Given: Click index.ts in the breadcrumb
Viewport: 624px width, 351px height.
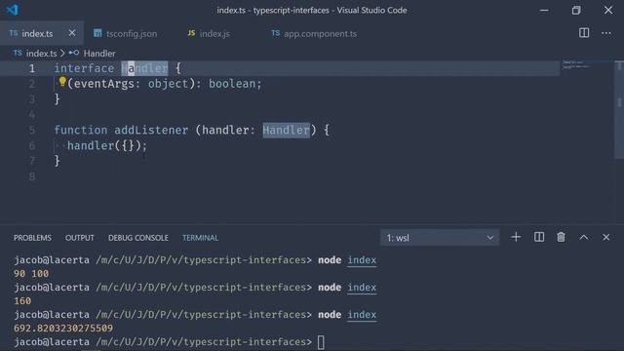Looking at the screenshot, I should tap(41, 54).
